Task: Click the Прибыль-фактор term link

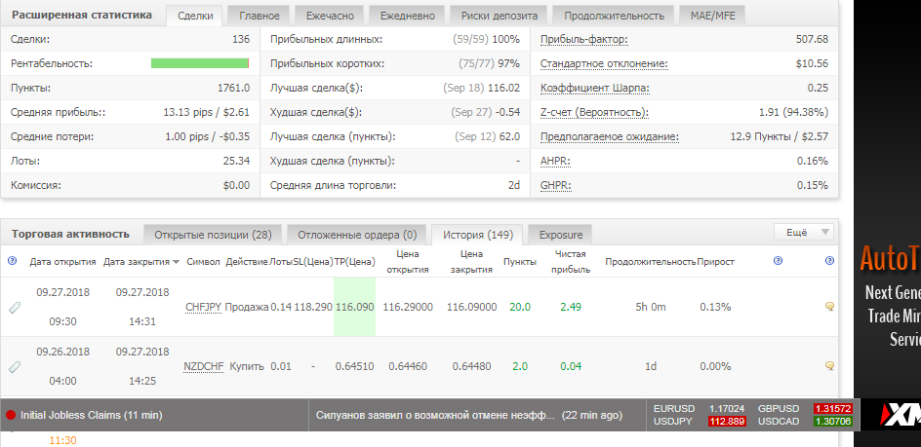Action: point(583,39)
